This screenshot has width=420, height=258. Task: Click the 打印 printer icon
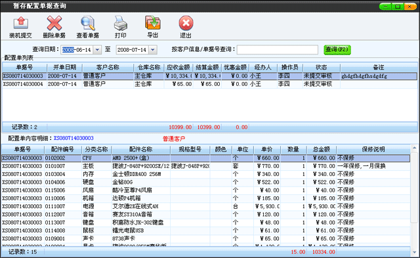(120, 23)
